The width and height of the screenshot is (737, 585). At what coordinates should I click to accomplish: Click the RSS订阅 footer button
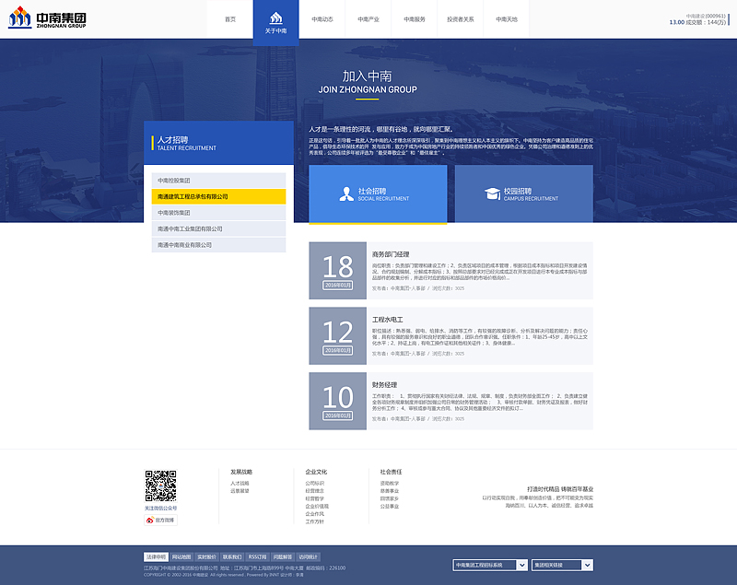257,556
